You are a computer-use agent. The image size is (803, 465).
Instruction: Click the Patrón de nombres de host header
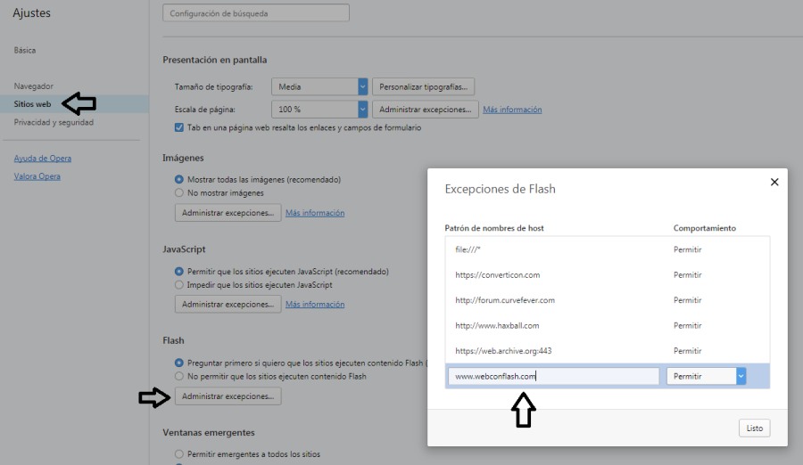pyautogui.click(x=494, y=228)
